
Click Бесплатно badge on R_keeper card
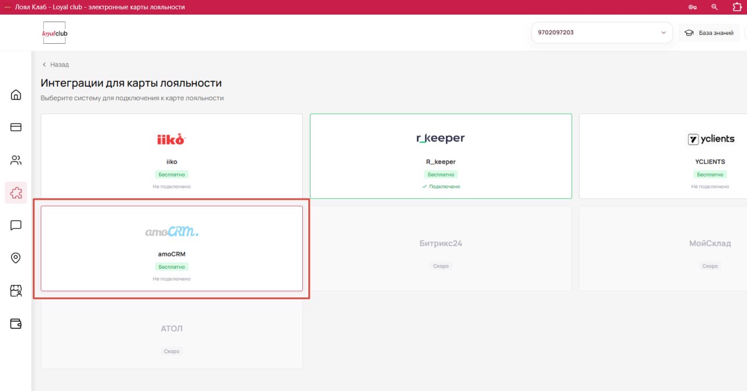click(441, 174)
